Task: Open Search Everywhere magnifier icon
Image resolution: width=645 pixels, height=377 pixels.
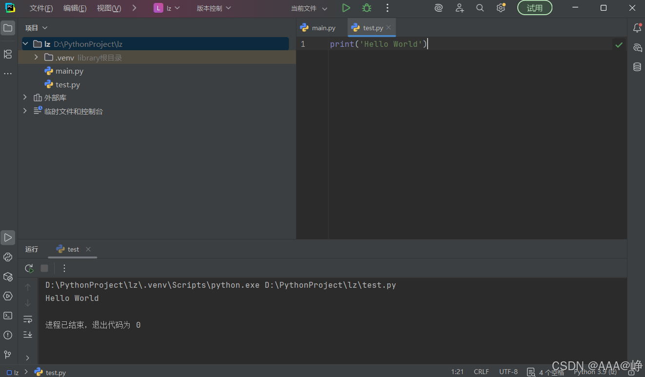Action: coord(480,8)
